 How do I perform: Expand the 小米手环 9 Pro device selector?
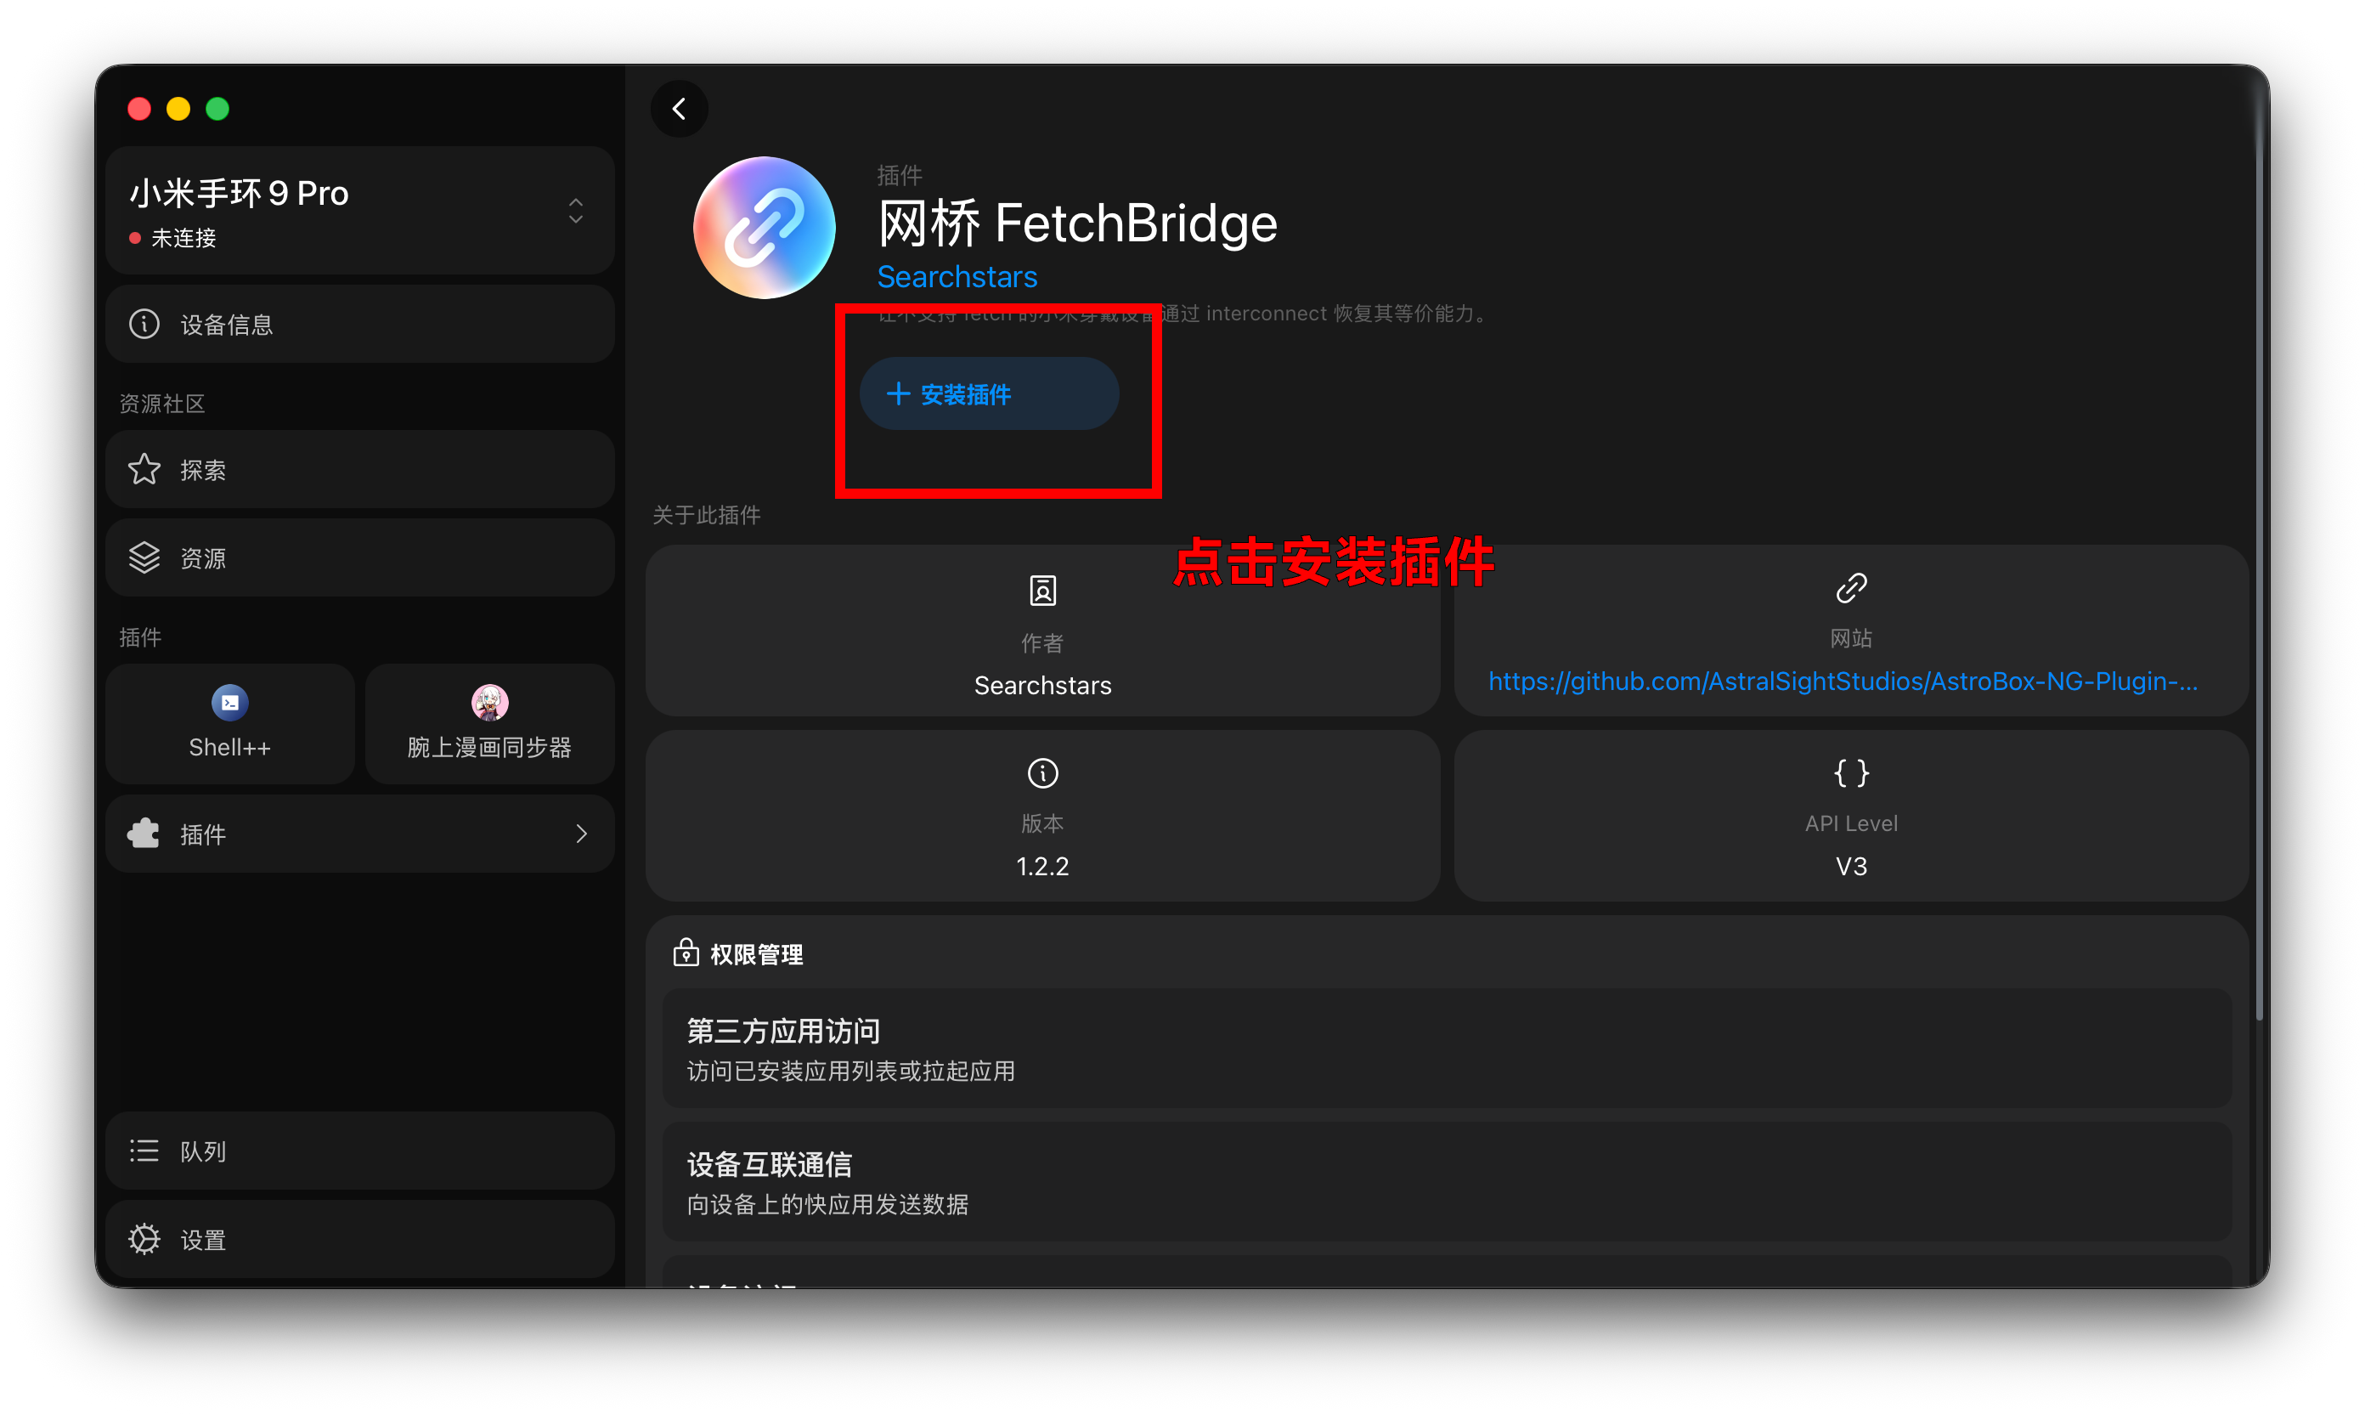tap(360, 212)
